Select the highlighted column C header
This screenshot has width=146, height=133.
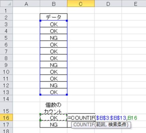[81, 4]
